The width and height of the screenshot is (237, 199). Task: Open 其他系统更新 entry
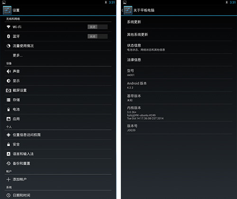coord(179,35)
